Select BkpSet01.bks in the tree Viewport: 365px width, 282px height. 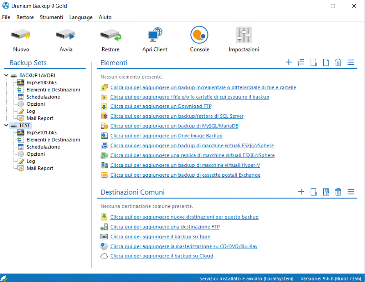coord(42,132)
